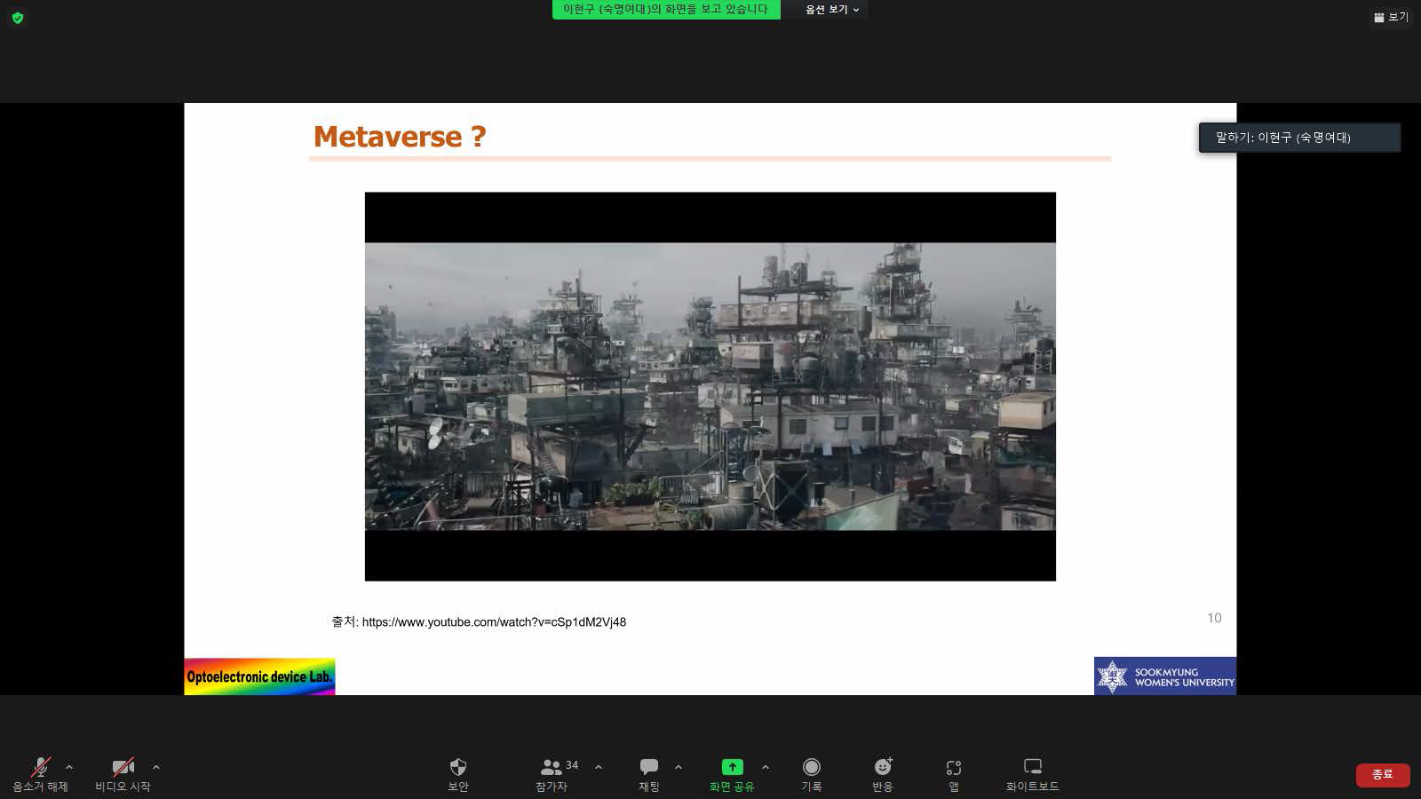
Task: Open the 반응 reactions menu
Action: pos(883,774)
